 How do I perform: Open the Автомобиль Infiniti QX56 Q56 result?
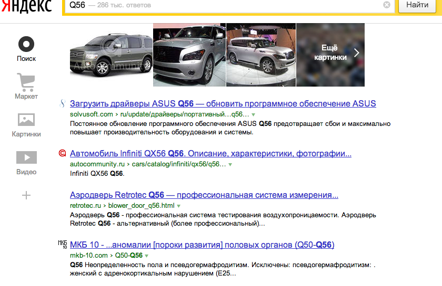210,154
